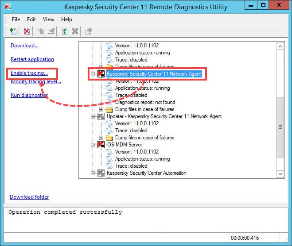Click the green refresh toolbar icon
Image resolution: width=292 pixels, height=246 pixels.
click(65, 31)
